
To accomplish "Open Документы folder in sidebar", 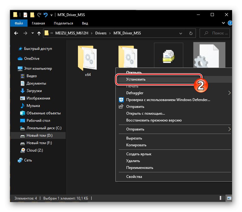I will coord(36,83).
